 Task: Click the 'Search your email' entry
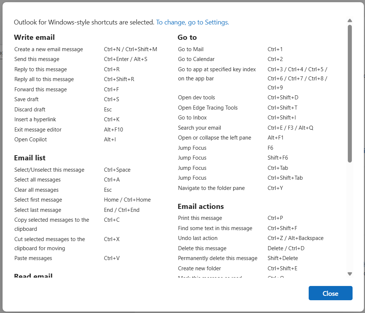point(200,128)
